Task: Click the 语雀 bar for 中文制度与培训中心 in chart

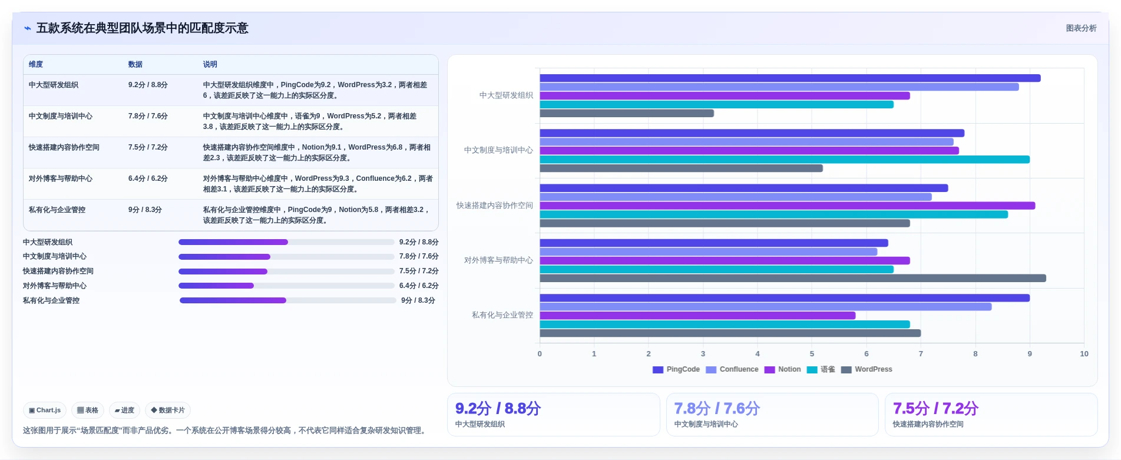Action: pyautogui.click(x=785, y=160)
